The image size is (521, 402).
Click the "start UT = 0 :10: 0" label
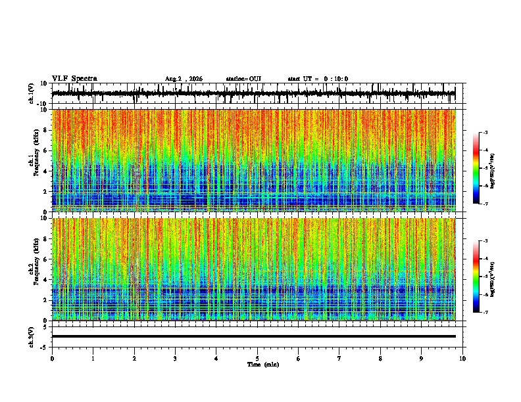pos(318,79)
